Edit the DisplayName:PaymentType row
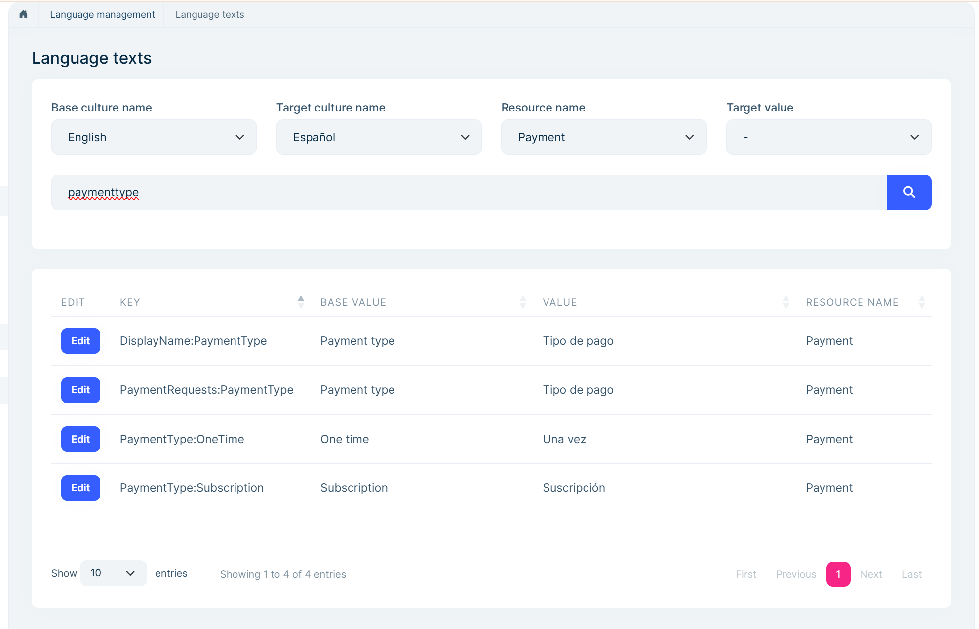The width and height of the screenshot is (979, 629). coord(80,341)
